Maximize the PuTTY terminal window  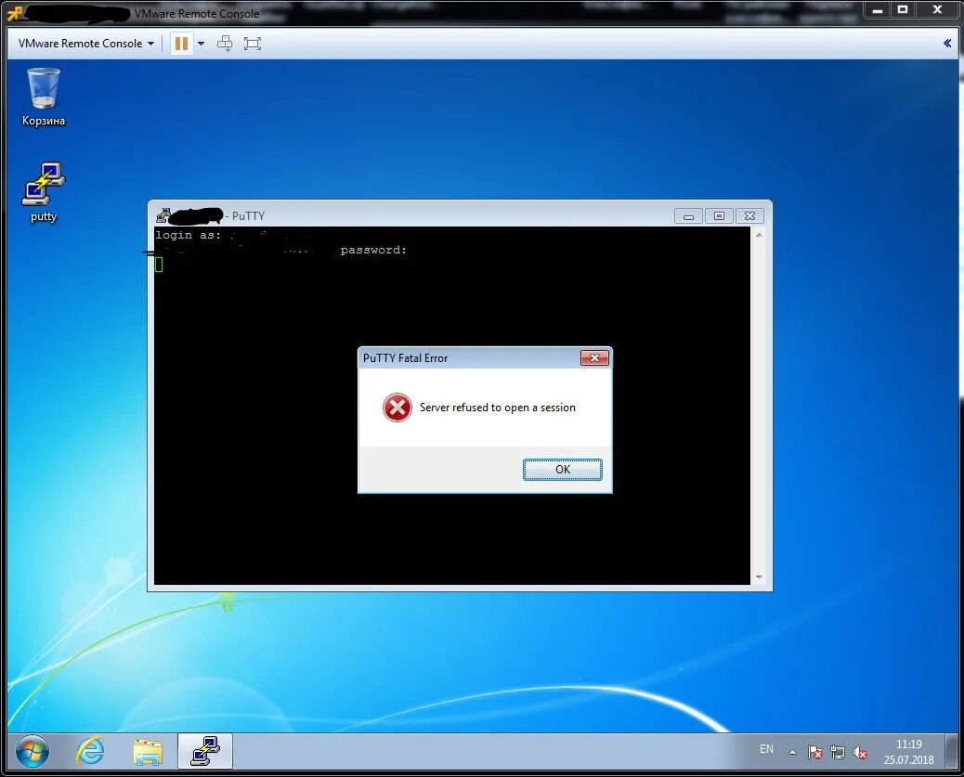pos(719,215)
